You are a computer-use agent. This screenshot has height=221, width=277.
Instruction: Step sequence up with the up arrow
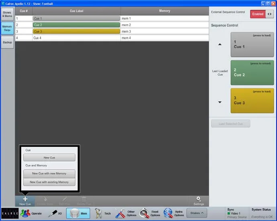[220, 44]
